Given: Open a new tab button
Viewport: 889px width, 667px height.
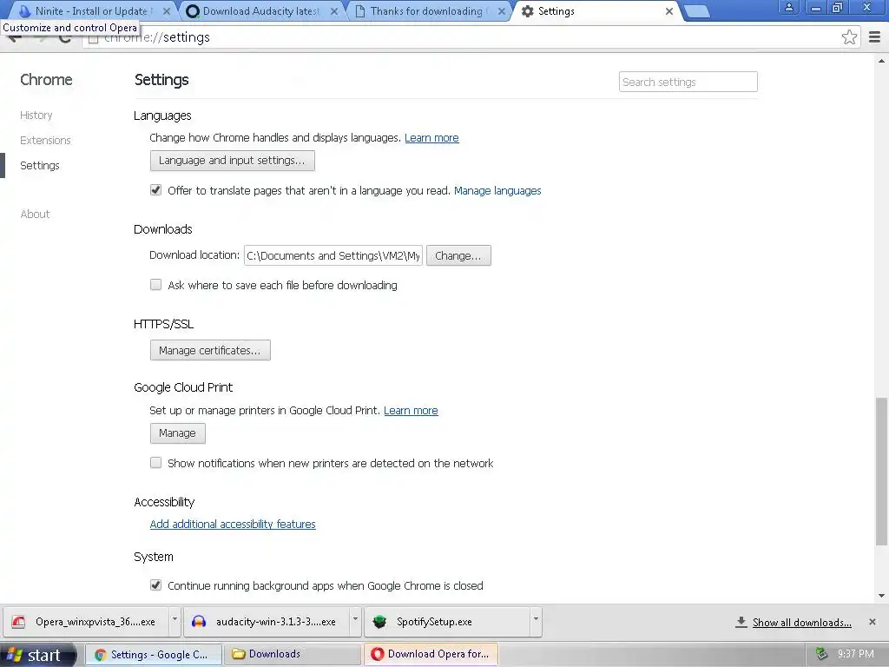Looking at the screenshot, I should (x=697, y=11).
